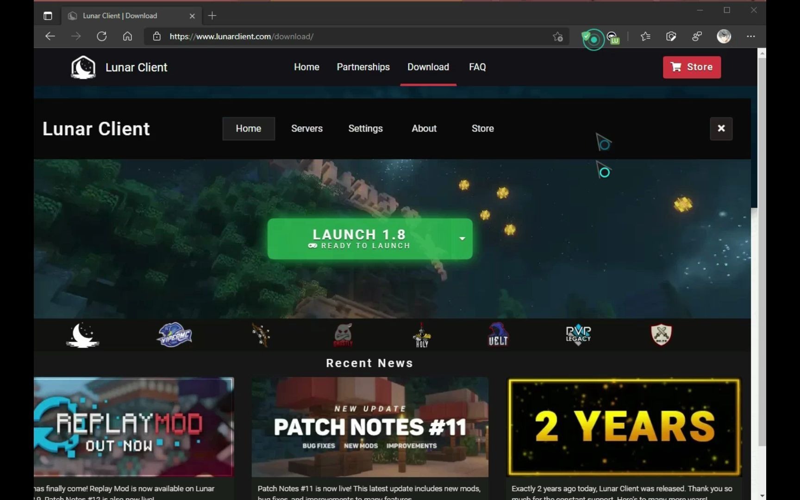Close the Lunar Client Download tab
Viewport: 800px width, 500px height.
tap(192, 16)
